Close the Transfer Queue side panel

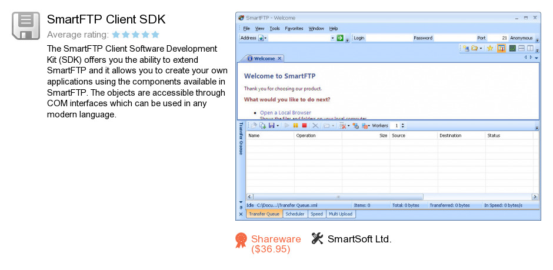click(x=241, y=214)
